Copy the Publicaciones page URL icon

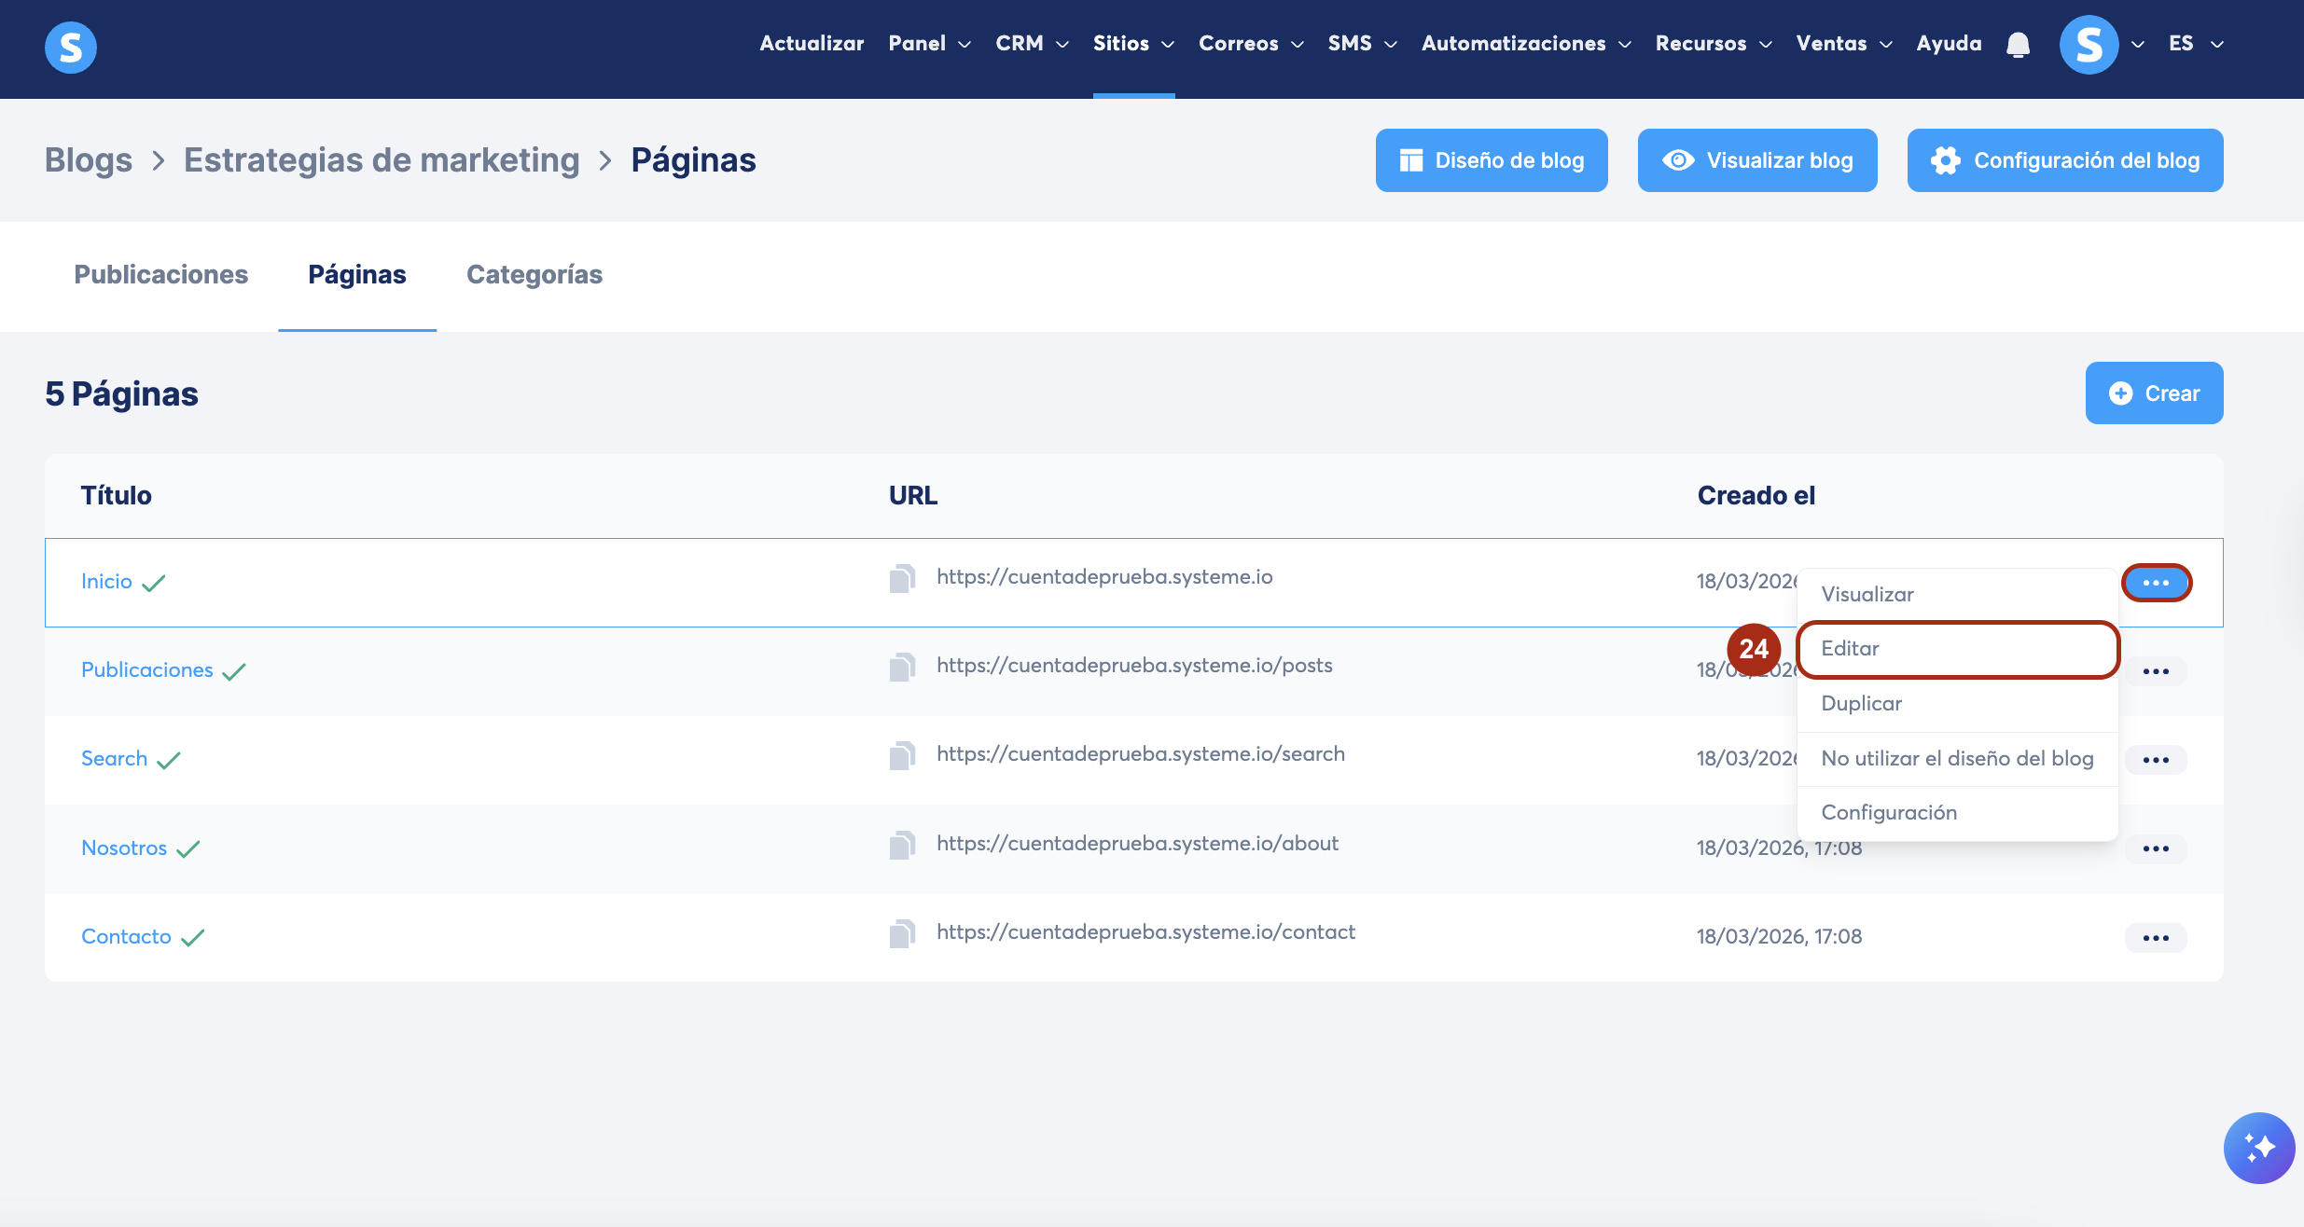(x=902, y=668)
